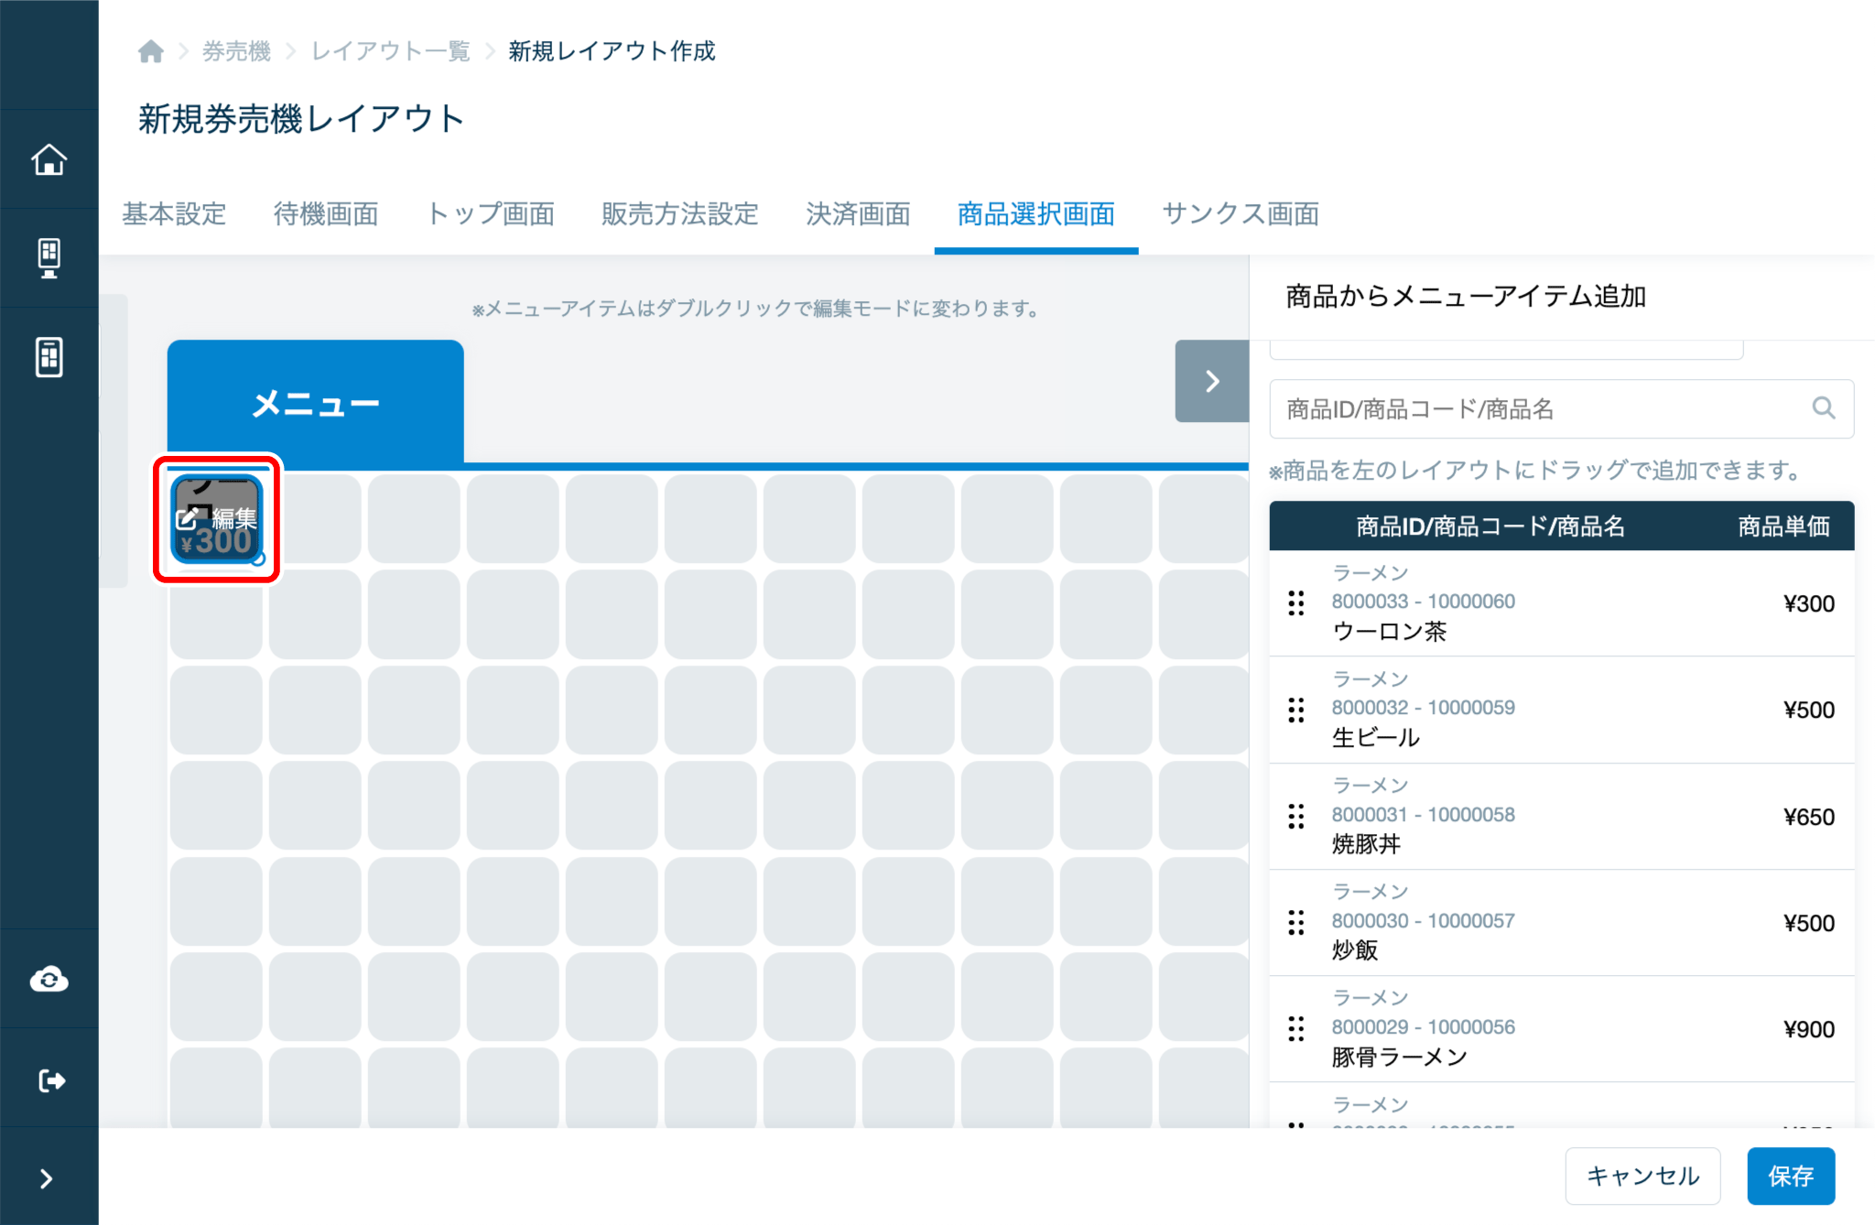Viewport: 1875px width, 1225px height.
Task: Collapse the product panel with arrow button
Action: (x=1211, y=381)
